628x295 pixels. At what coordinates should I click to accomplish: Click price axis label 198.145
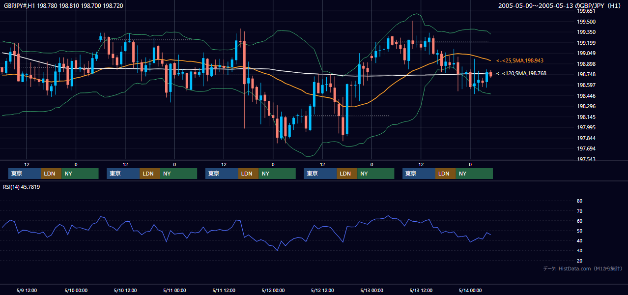coord(586,117)
